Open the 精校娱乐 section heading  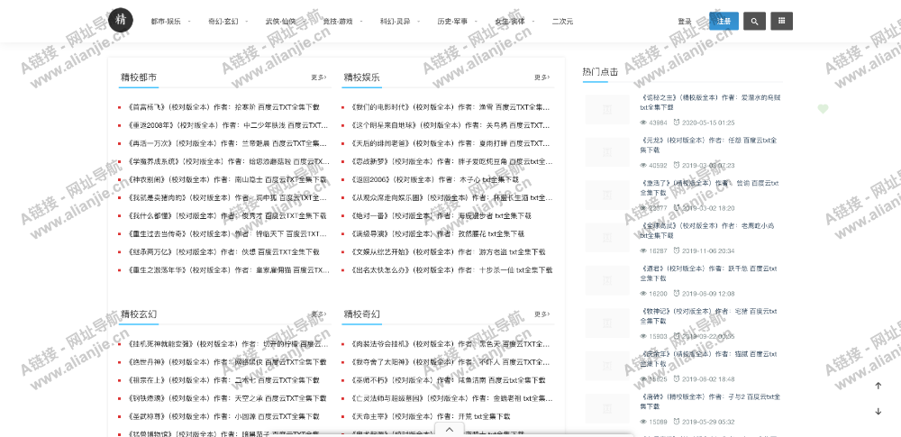point(362,77)
